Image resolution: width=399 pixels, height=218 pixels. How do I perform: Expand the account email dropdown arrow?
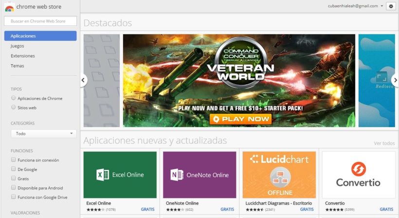point(381,6)
